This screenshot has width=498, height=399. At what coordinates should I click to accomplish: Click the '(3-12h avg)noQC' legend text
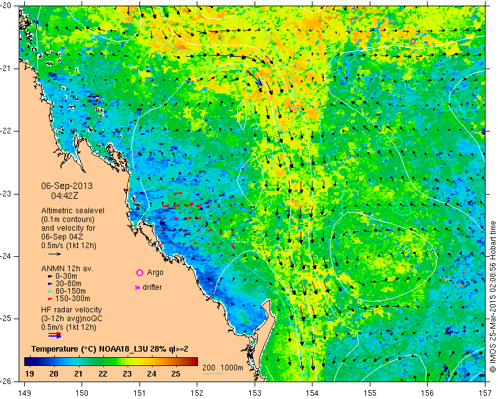[x=72, y=319]
